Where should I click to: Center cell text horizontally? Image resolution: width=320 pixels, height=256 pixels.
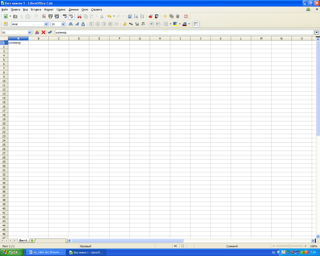tap(98, 24)
